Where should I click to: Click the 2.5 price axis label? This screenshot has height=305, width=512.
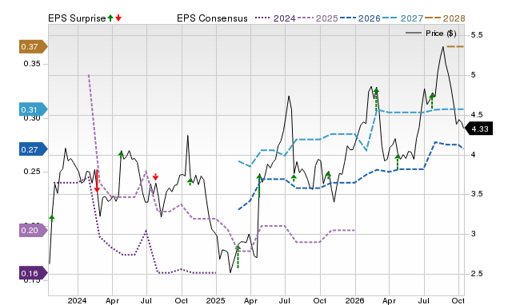[477, 274]
